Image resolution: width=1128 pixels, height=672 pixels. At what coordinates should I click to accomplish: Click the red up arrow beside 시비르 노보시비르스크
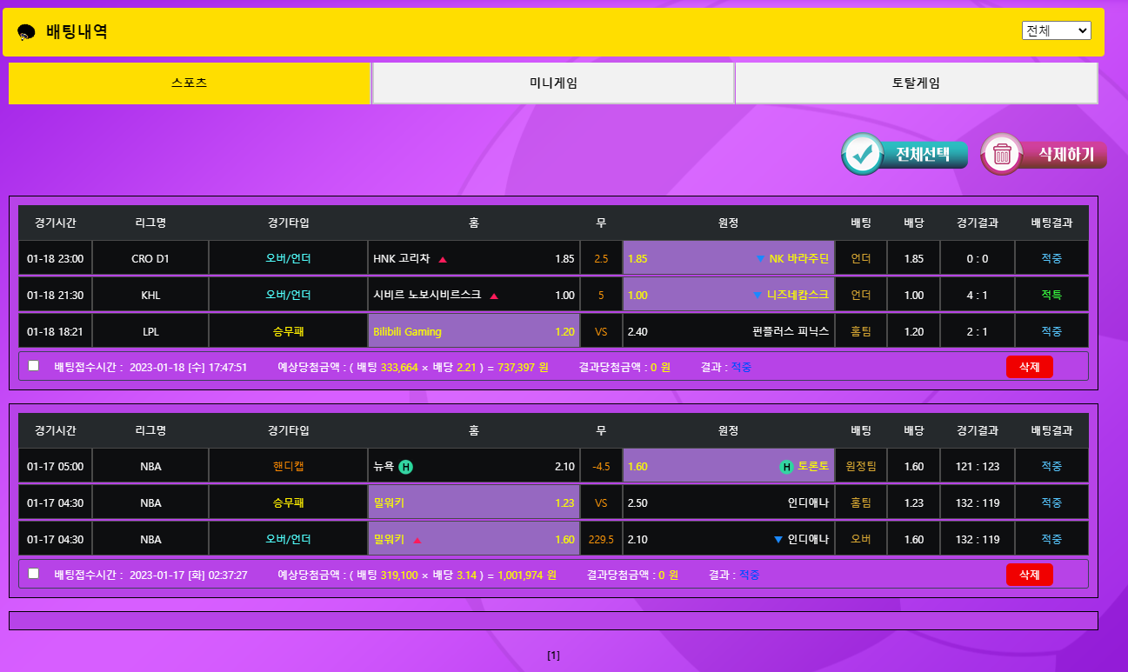494,296
